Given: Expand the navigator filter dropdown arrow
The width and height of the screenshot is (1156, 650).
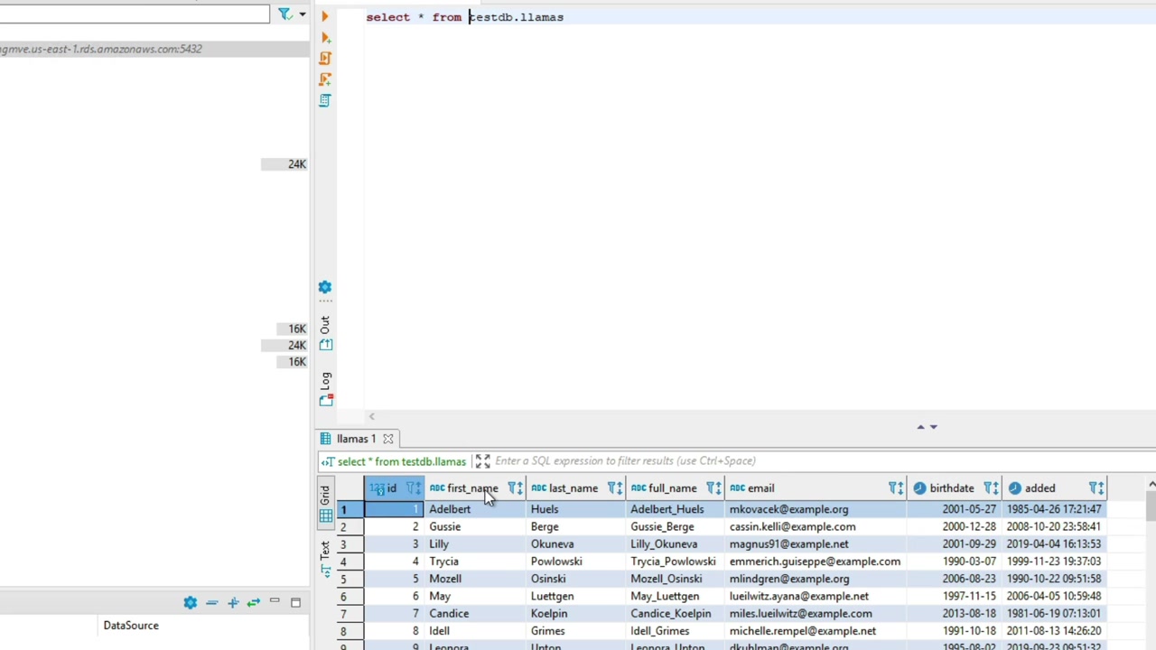Looking at the screenshot, I should tap(302, 14).
